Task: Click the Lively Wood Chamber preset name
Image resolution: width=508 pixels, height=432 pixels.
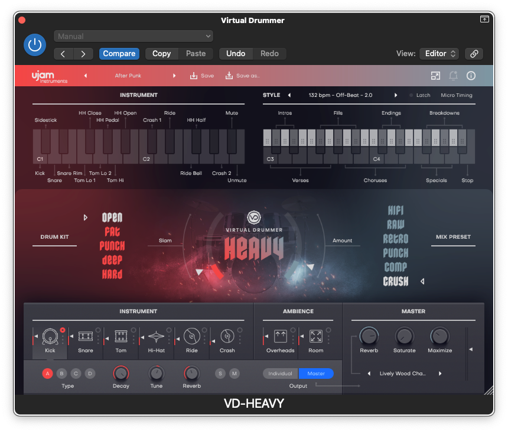Action: pos(403,373)
